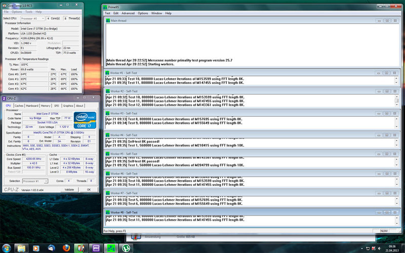The width and height of the screenshot is (405, 253).
Task: Click Core #2 temperature reading 67°C
Action: (x=34, y=84)
